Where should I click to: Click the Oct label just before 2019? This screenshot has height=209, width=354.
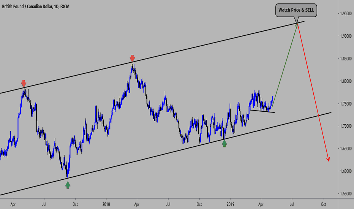click(x=199, y=204)
